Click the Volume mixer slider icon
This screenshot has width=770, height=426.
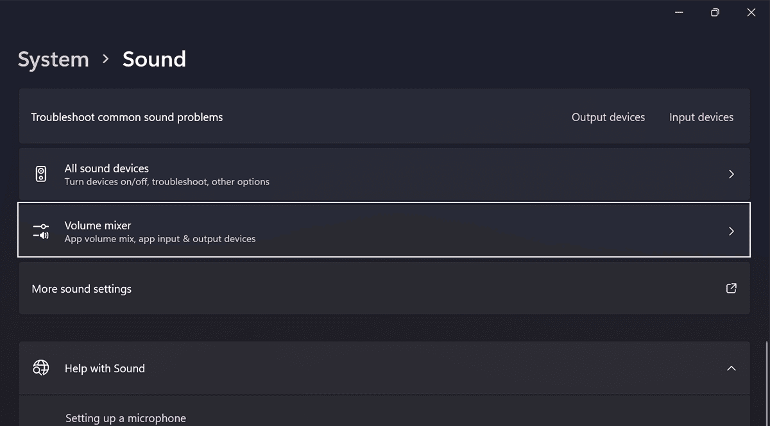tap(41, 231)
